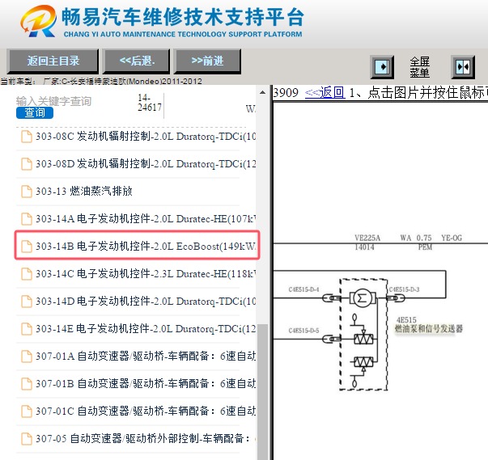Image resolution: width=488 pixels, height=460 pixels.
Task: Click the platform logo icon
Action: click(39, 21)
